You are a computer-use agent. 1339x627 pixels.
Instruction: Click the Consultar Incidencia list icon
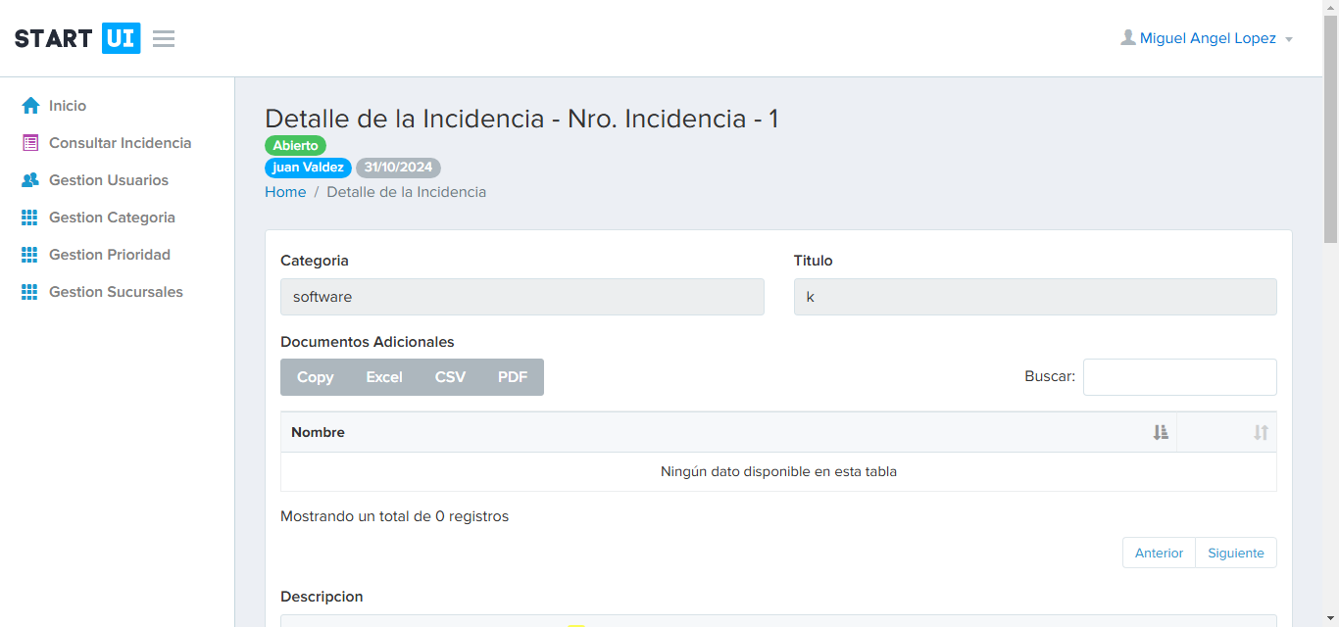coord(30,143)
